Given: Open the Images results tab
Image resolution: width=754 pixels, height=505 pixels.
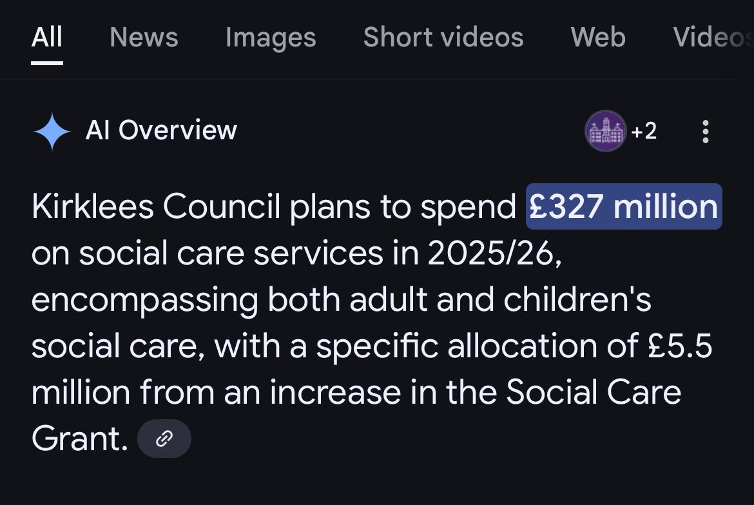Looking at the screenshot, I should tap(271, 37).
